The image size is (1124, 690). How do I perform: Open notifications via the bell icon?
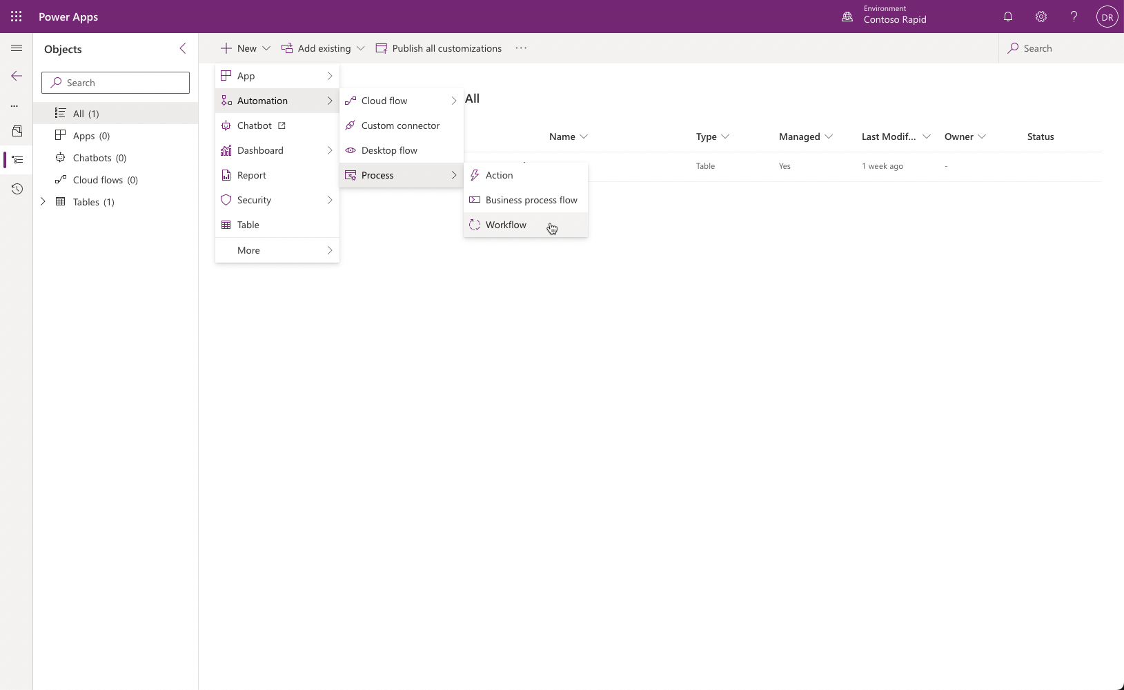point(1007,16)
